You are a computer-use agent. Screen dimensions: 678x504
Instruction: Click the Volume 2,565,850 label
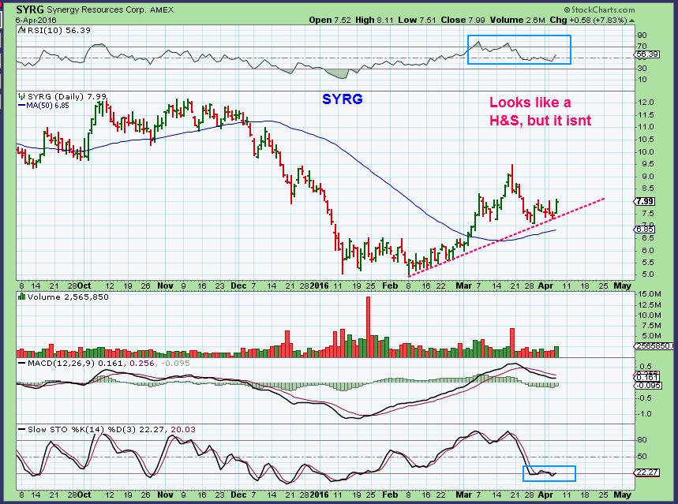point(68,297)
